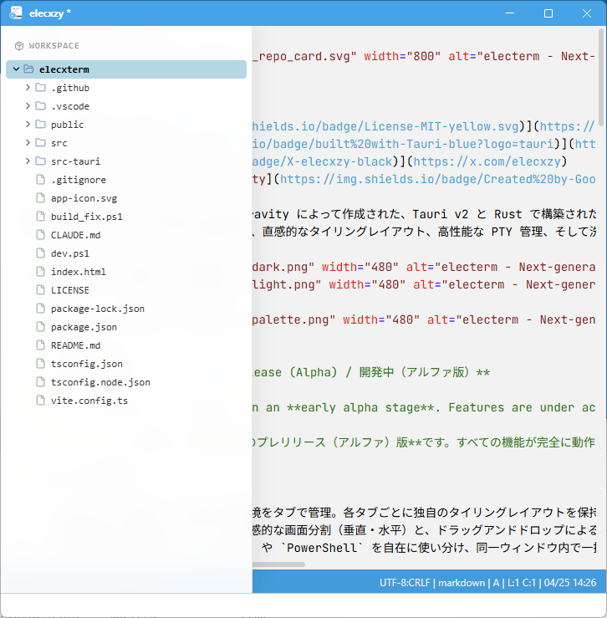Click the elecxterm open folder icon
The image size is (607, 618).
pyautogui.click(x=28, y=69)
